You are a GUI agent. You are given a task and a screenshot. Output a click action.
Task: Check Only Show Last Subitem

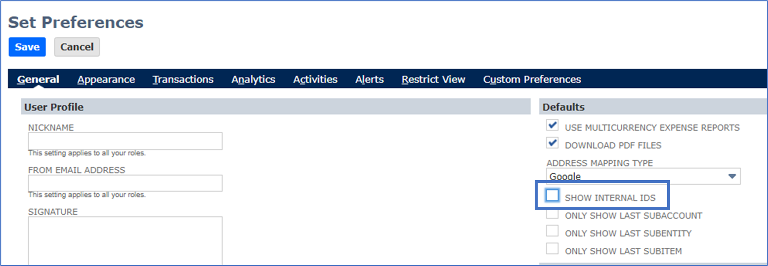coord(553,249)
